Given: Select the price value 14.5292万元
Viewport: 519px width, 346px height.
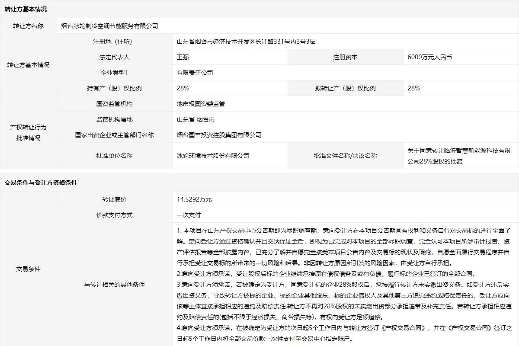Looking at the screenshot, I should [194, 199].
